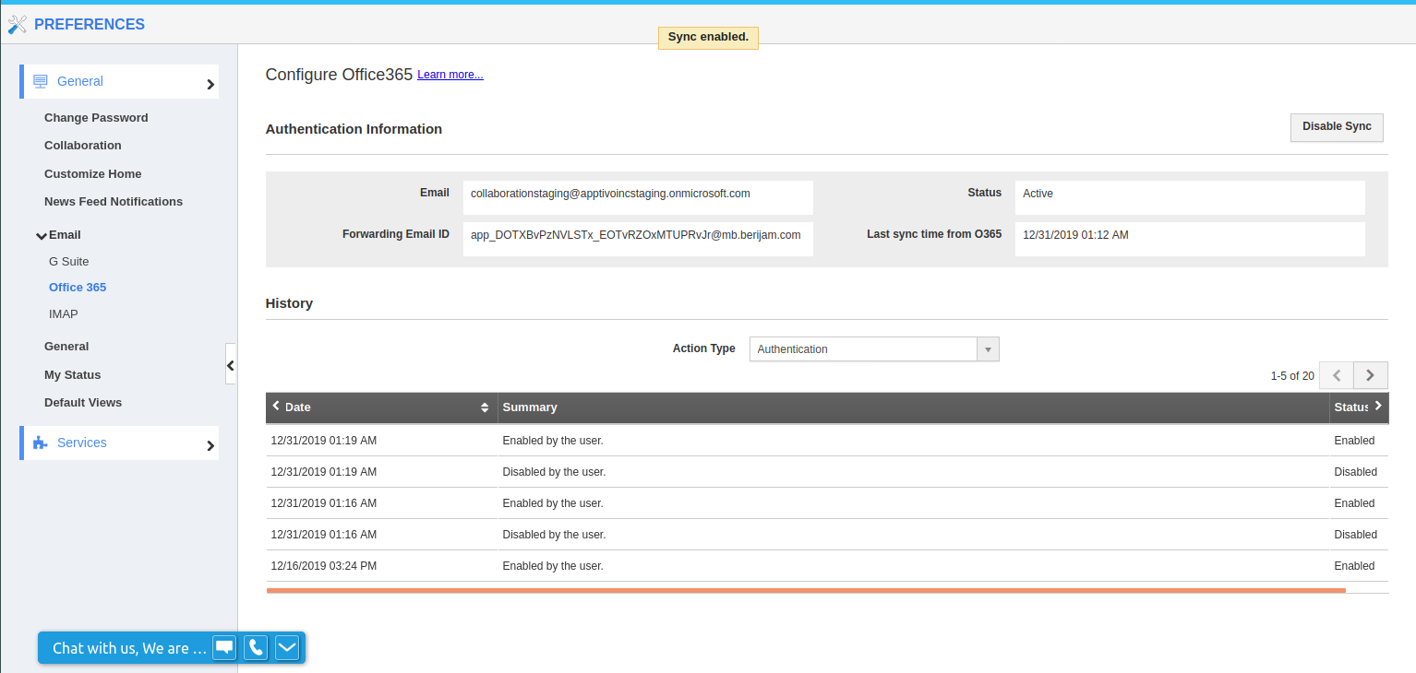Click the Services puzzle piece icon
Image resolution: width=1416 pixels, height=673 pixels.
(41, 443)
